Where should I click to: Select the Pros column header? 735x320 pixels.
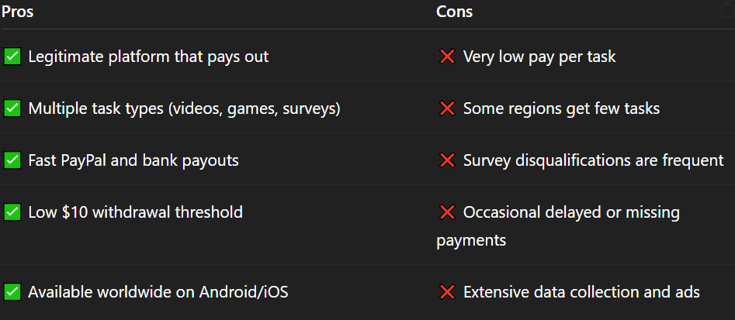click(x=17, y=12)
